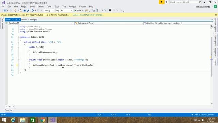Click the Save All toolbar icon

(x=28, y=11)
